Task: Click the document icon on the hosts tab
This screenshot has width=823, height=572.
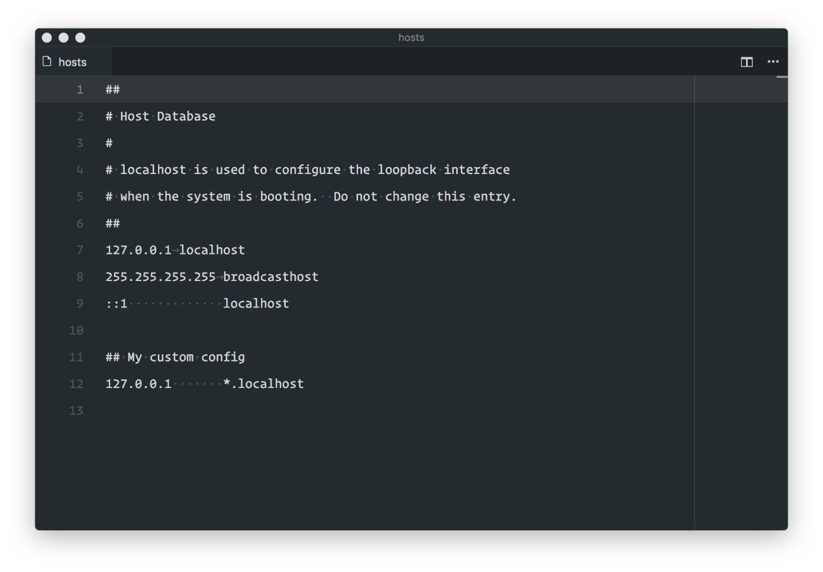Action: [46, 61]
